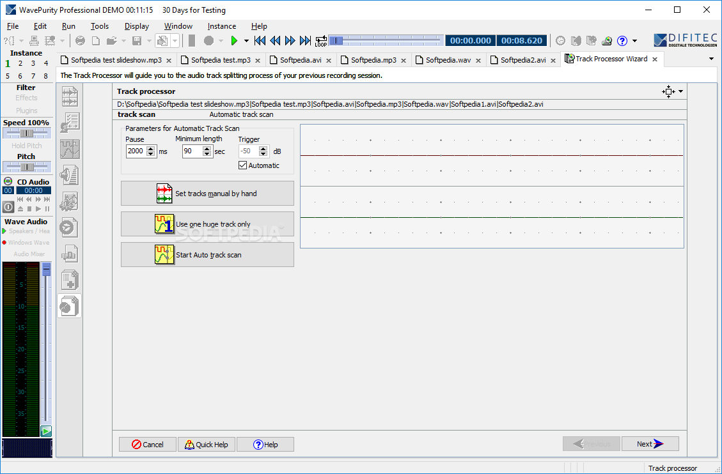Screen dimensions: 722x474
Task: Click the Help button at bottom
Action: (265, 444)
